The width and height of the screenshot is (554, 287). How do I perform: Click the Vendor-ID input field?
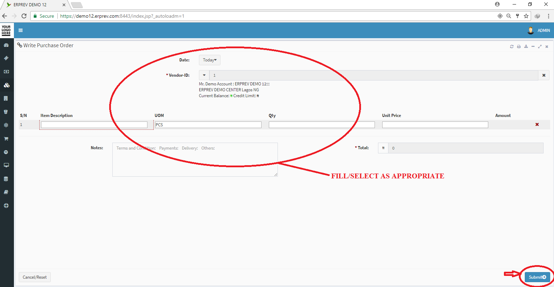click(374, 75)
